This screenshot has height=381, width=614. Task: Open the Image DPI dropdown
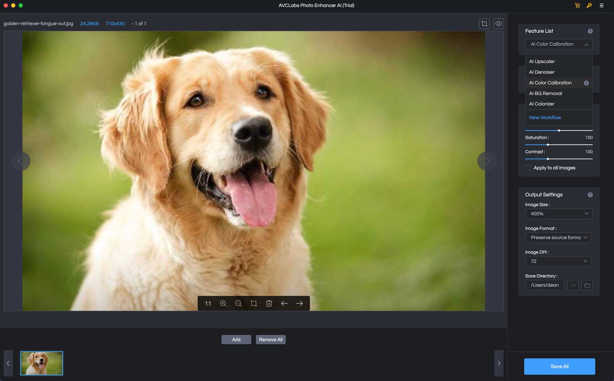coord(558,261)
